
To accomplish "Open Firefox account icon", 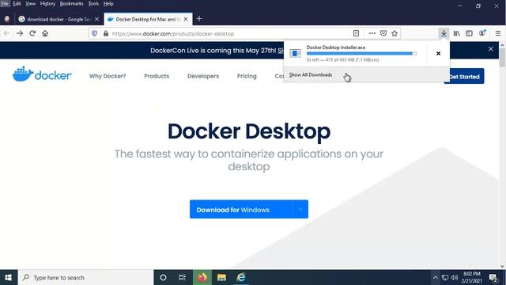I will pyautogui.click(x=482, y=33).
